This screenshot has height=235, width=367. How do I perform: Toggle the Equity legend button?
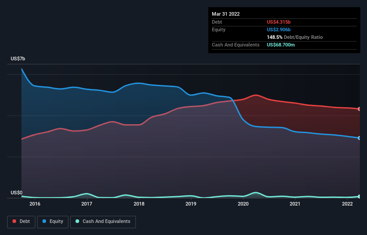coord(53,222)
